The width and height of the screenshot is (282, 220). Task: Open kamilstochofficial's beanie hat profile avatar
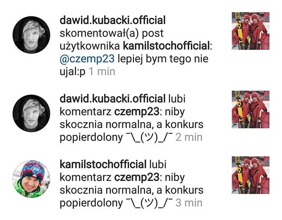(31, 179)
